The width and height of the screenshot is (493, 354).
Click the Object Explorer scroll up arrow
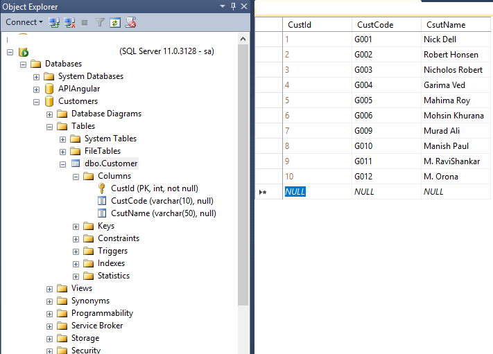[x=243, y=39]
